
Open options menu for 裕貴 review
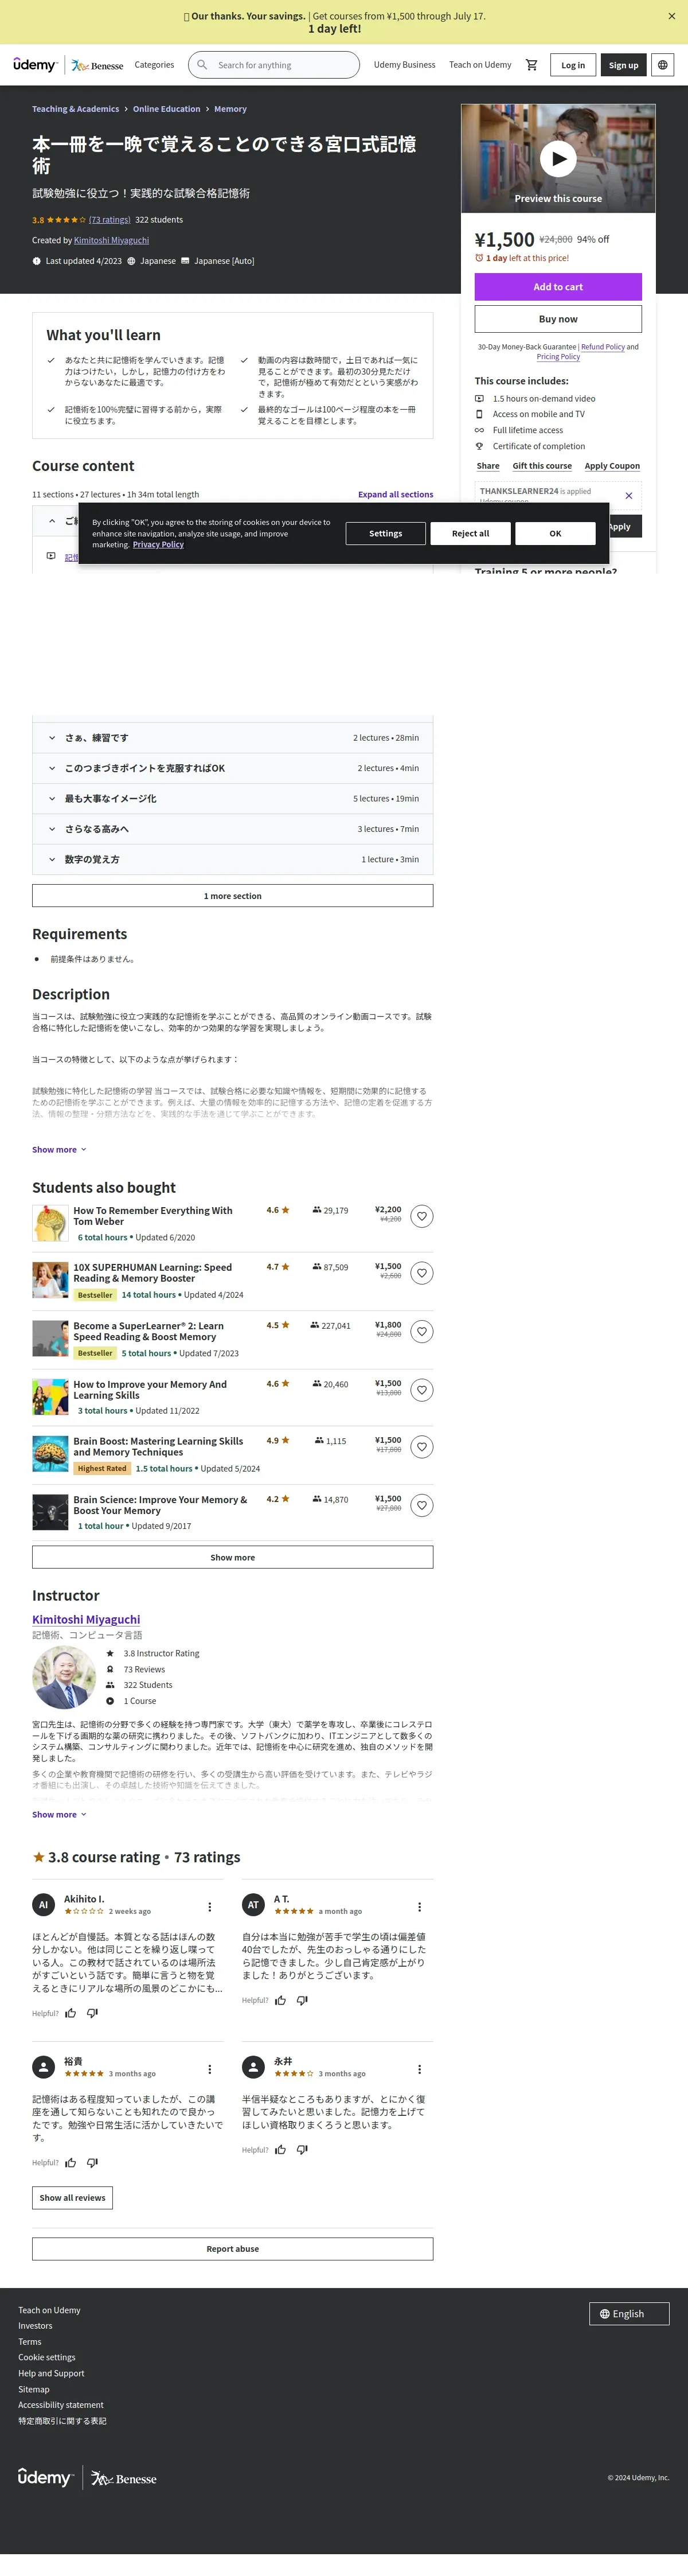coord(209,2069)
